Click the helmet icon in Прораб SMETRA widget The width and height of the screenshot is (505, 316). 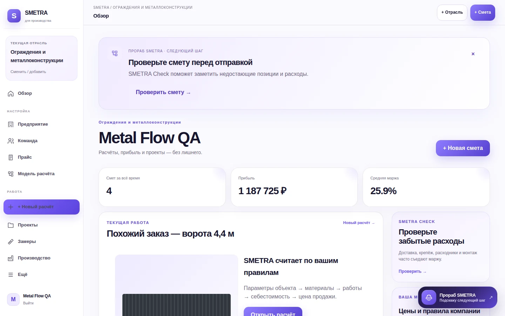[x=429, y=297]
